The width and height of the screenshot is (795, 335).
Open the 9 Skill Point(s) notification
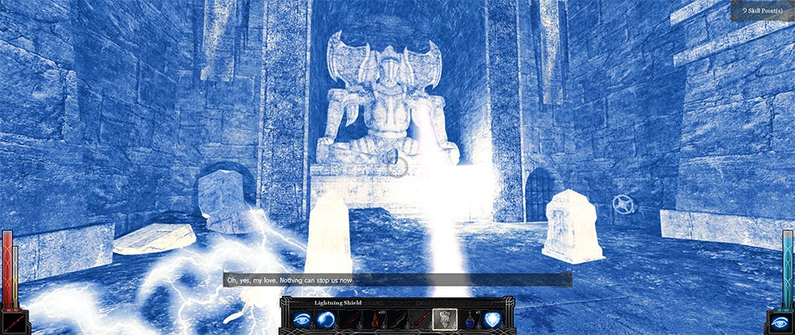click(762, 11)
